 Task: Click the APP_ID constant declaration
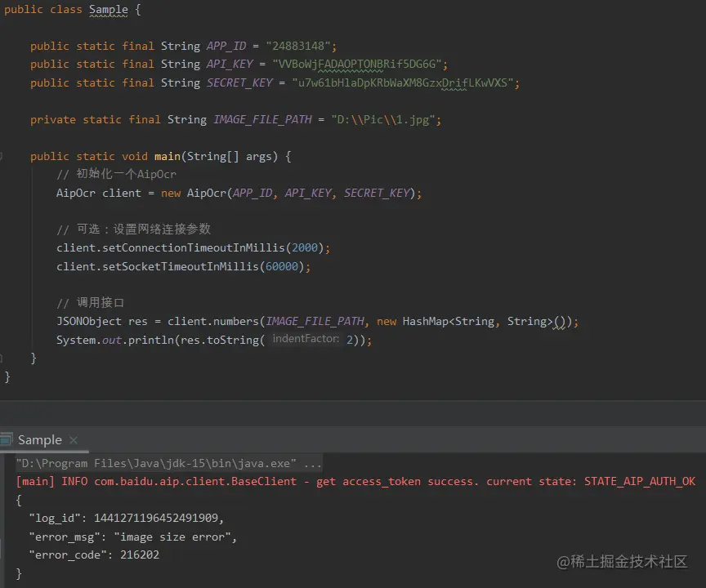226,46
